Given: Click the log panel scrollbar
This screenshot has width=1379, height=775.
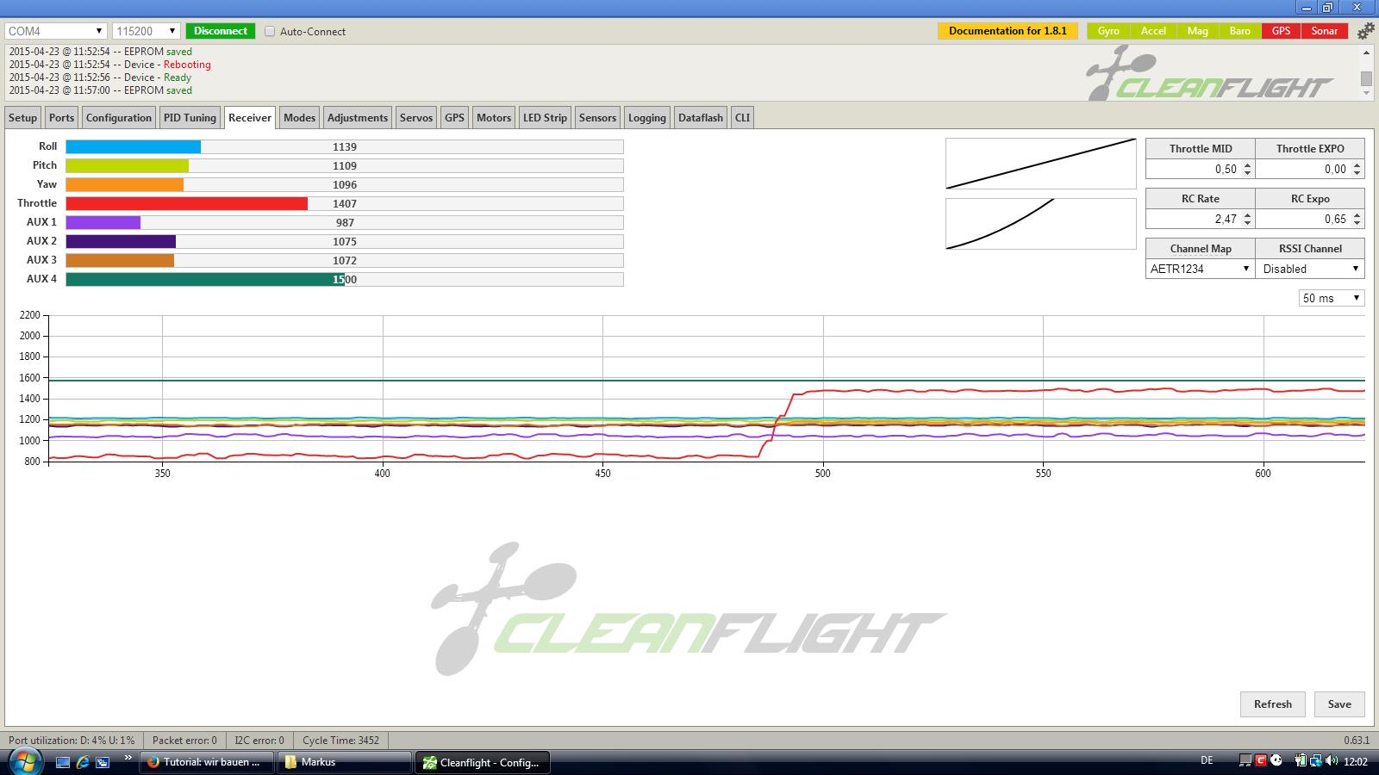Looking at the screenshot, I should tap(1366, 73).
